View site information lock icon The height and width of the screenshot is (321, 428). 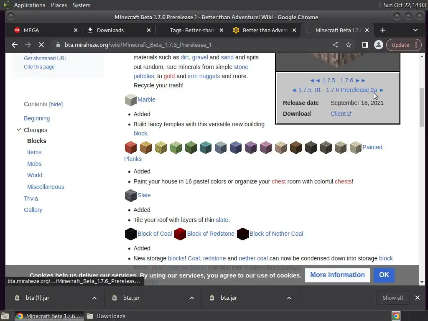click(x=58, y=45)
